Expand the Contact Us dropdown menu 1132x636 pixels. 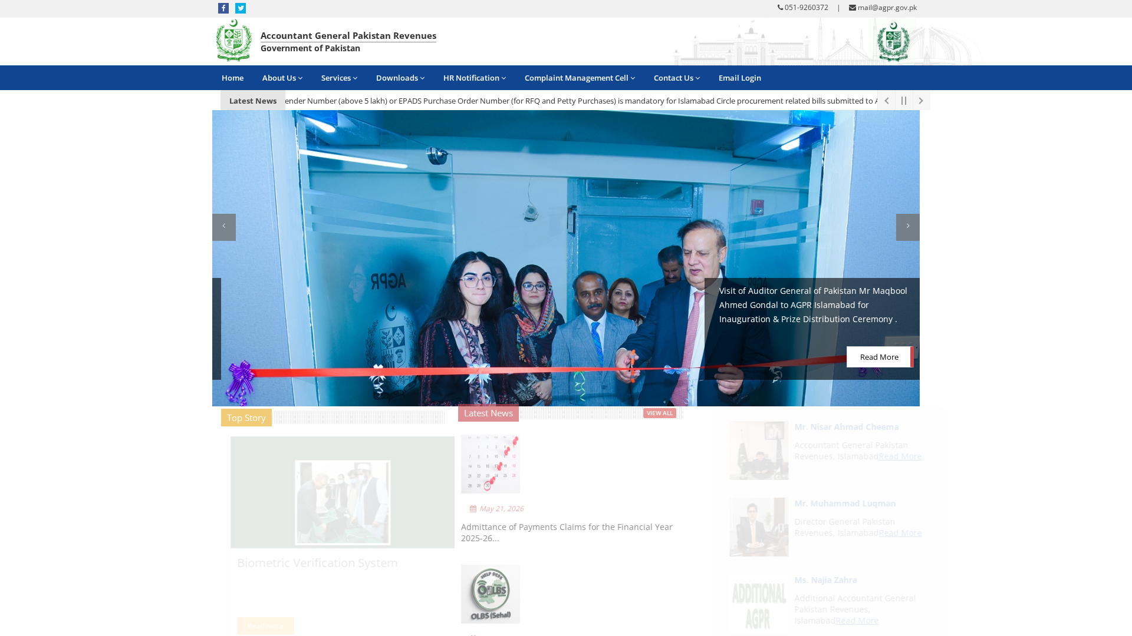coord(677,78)
